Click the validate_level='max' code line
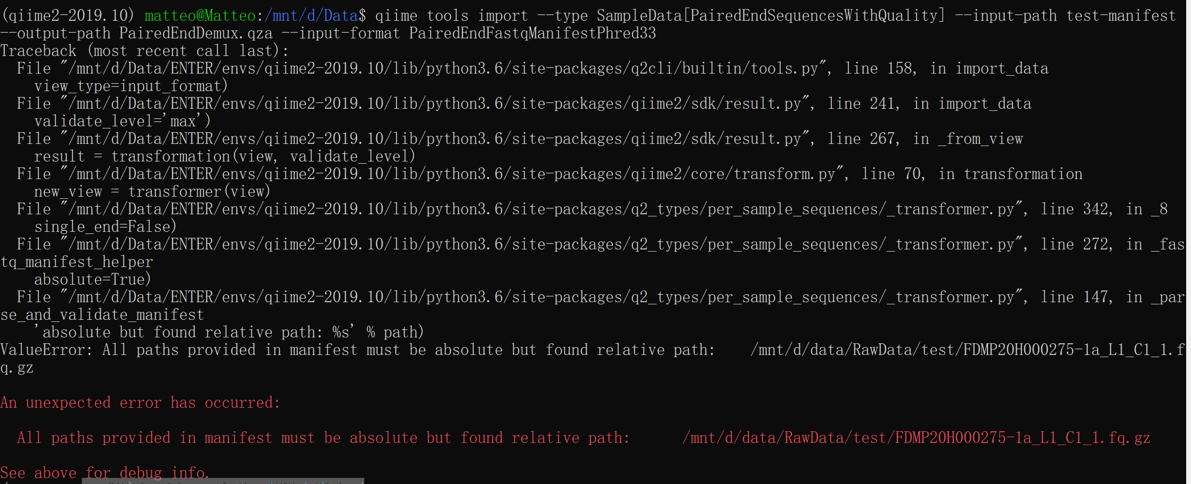The image size is (1191, 484). point(123,121)
